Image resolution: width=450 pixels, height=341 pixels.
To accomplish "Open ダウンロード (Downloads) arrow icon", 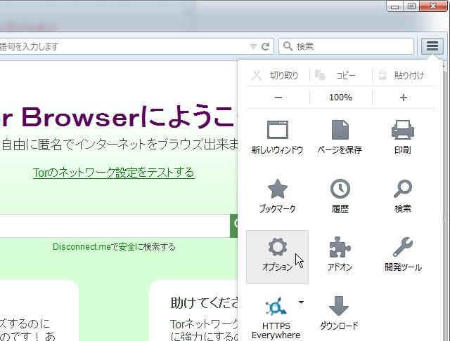I will 339,306.
